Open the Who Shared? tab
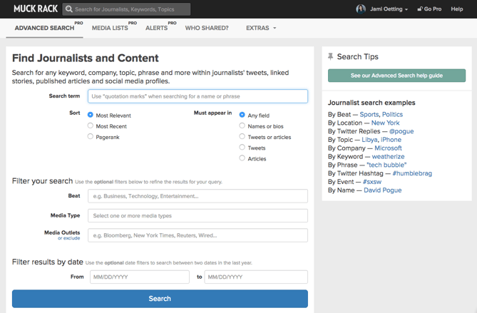The width and height of the screenshot is (477, 313). coord(207,29)
